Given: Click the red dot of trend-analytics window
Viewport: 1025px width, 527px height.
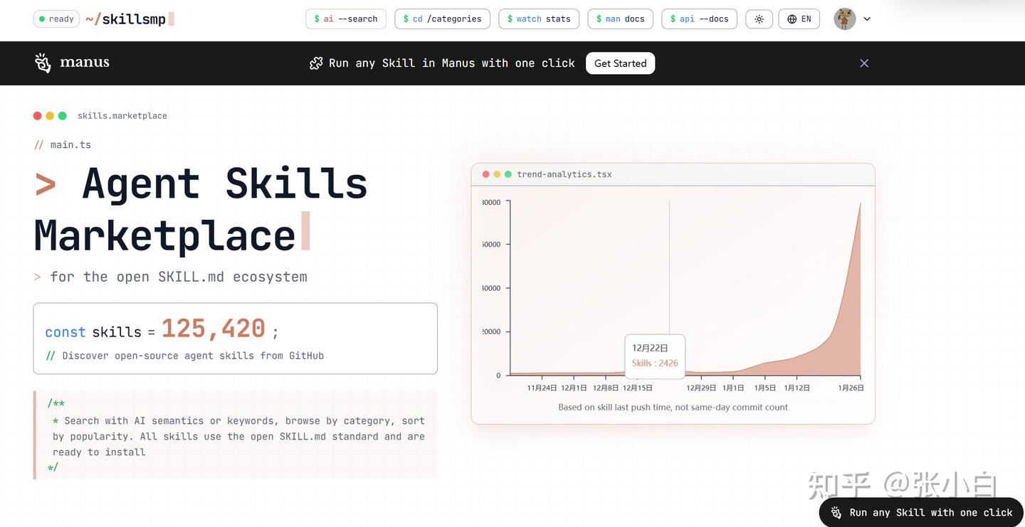Looking at the screenshot, I should click(x=486, y=174).
